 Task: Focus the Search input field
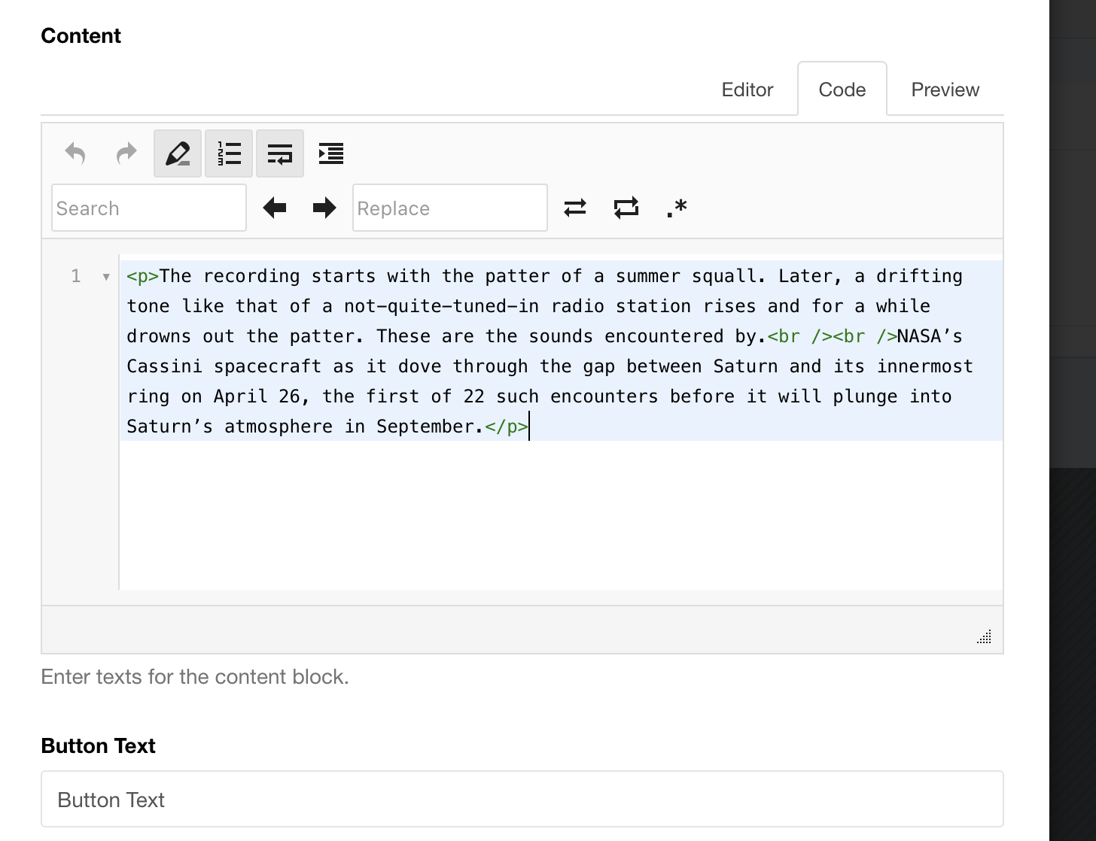coord(149,208)
